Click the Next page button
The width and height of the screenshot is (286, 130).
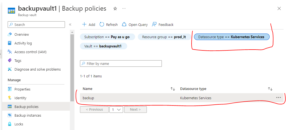[135, 110]
